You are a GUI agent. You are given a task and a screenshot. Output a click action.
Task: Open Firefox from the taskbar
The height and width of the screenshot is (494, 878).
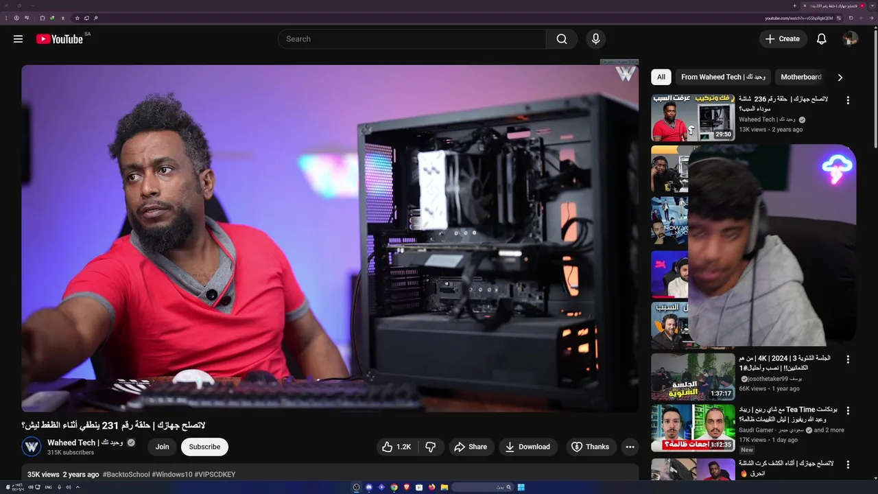(x=431, y=487)
